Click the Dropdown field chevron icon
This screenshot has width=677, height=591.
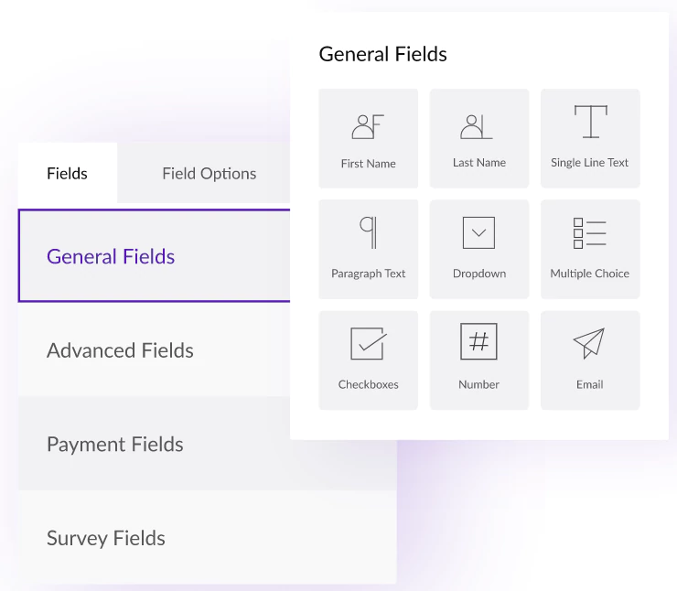point(478,233)
